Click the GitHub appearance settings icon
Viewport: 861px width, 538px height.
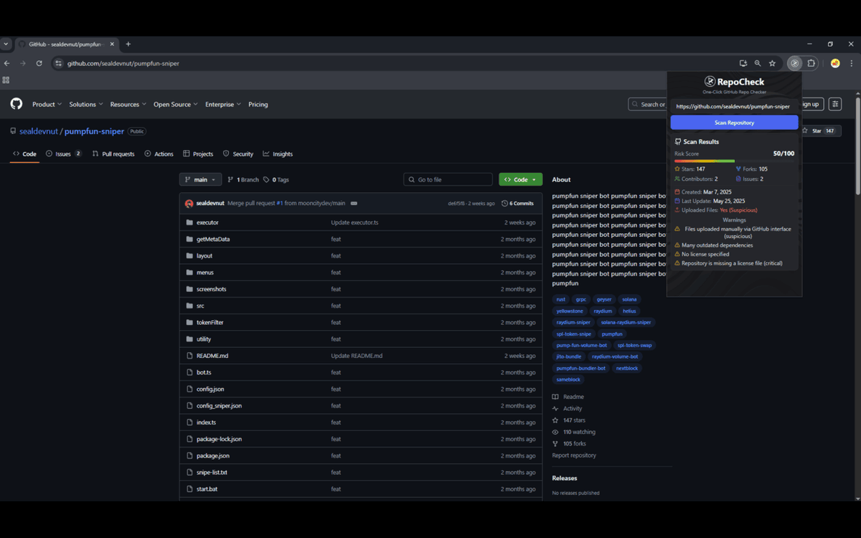[835, 104]
